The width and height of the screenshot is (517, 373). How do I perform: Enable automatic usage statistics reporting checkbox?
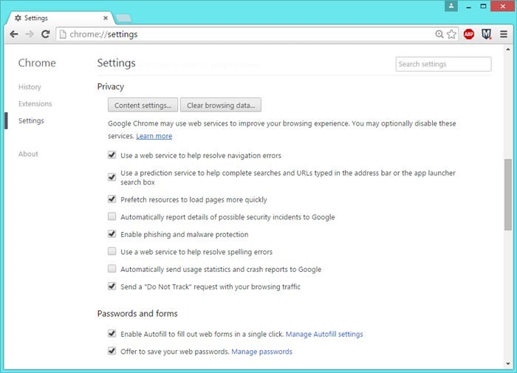click(112, 270)
